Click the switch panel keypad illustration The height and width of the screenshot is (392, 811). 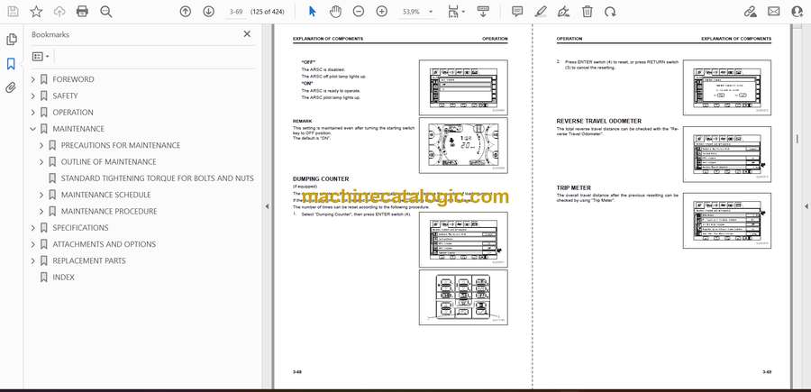(463, 297)
